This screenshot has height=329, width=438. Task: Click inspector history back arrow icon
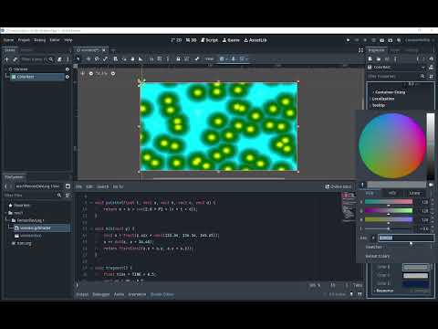pyautogui.click(x=418, y=58)
